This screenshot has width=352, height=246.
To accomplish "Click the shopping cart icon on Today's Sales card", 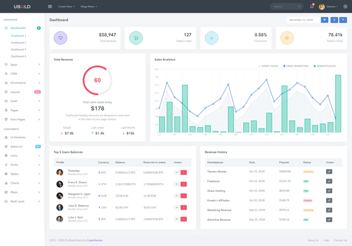I will 136,38.
